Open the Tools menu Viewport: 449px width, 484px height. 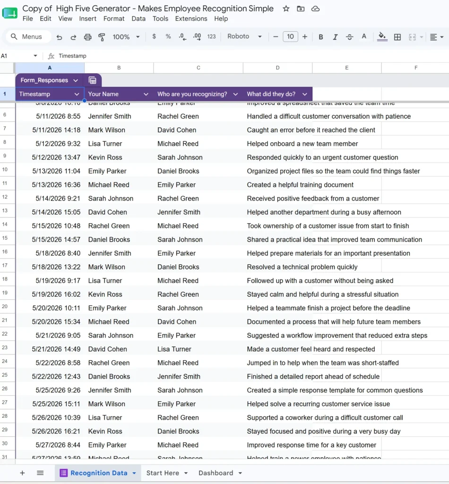click(x=160, y=18)
